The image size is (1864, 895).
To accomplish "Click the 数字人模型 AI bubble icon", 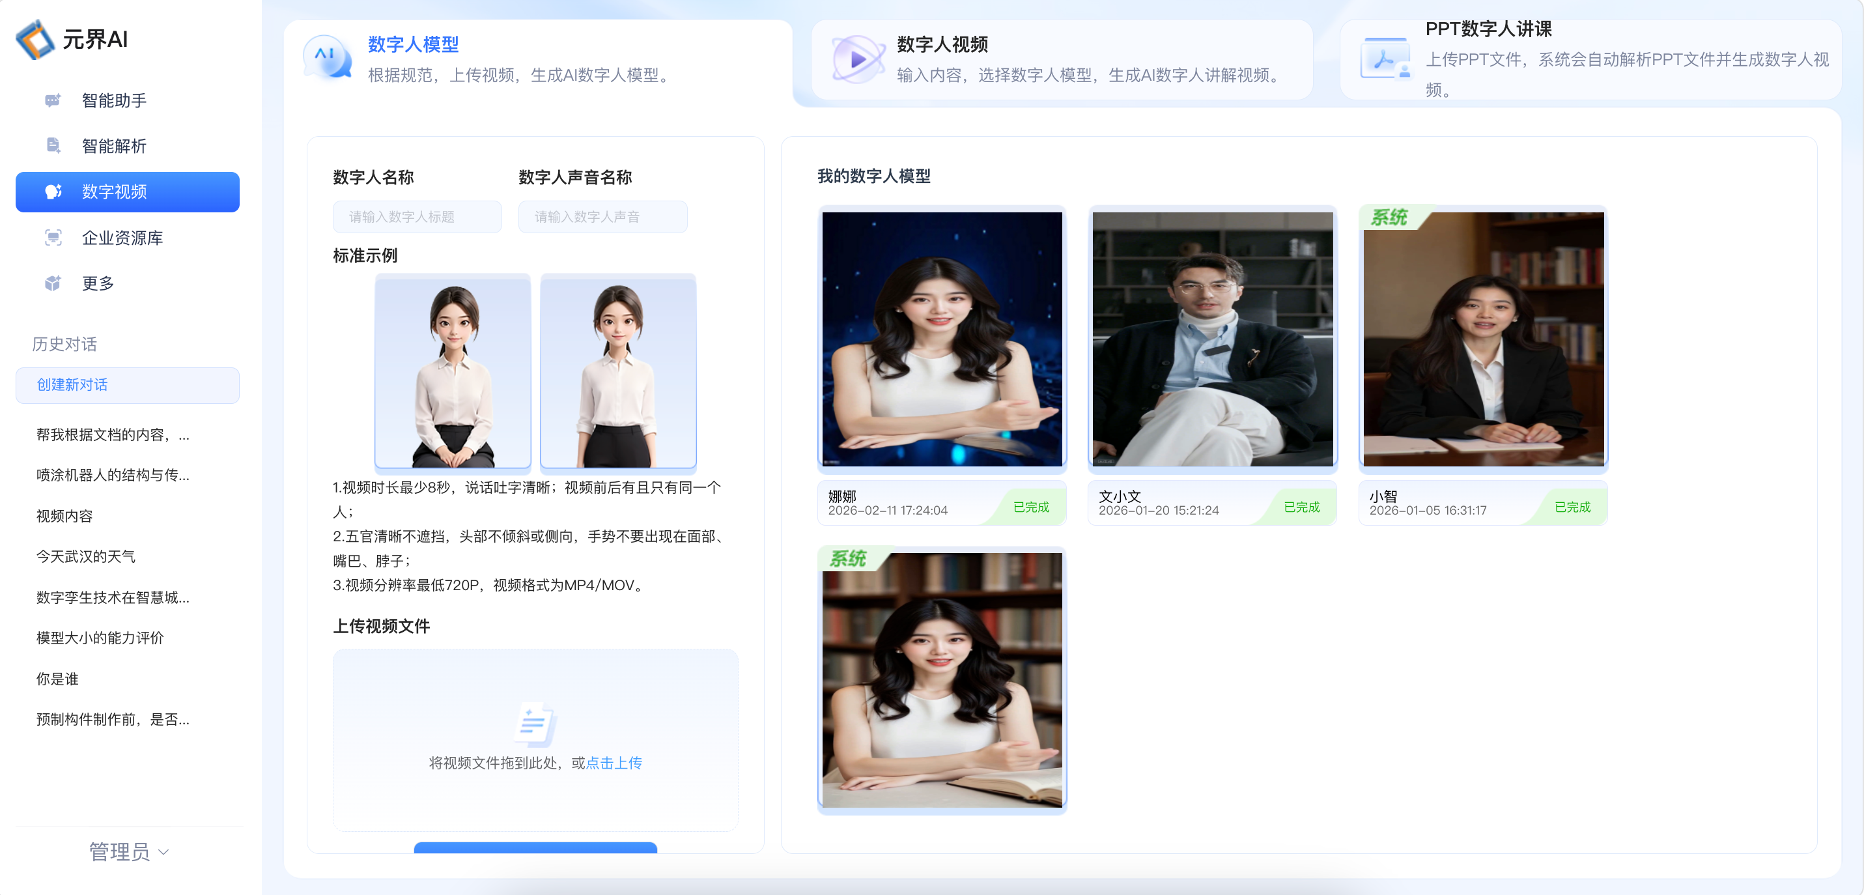I will click(x=328, y=58).
